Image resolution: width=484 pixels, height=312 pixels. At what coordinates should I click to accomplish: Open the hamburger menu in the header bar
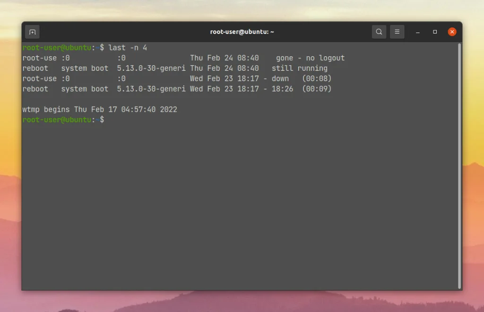click(x=397, y=32)
